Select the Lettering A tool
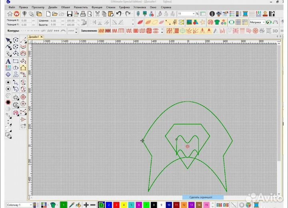288x208 pixels. pyautogui.click(x=8, y=61)
